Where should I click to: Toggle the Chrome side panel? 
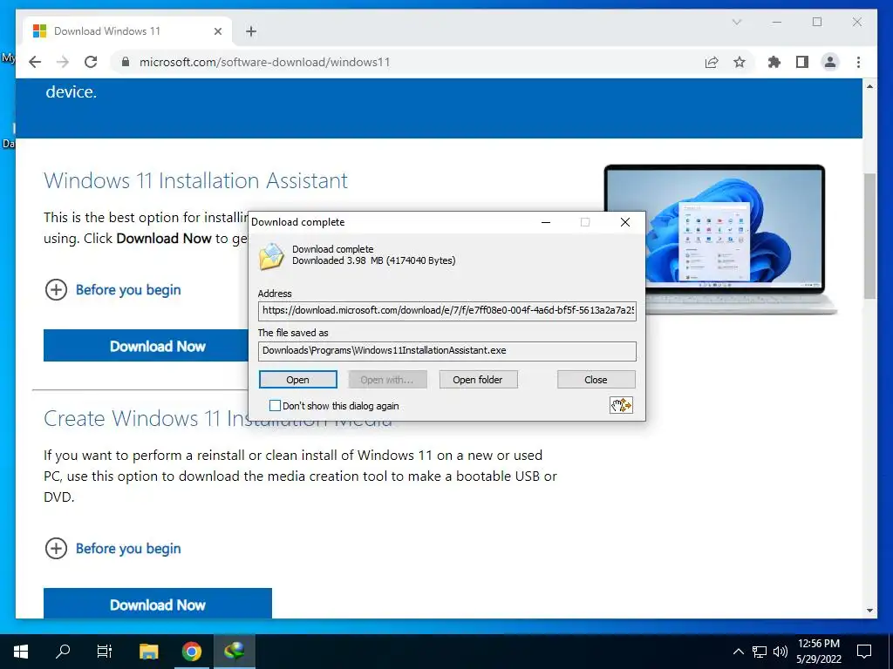(802, 62)
